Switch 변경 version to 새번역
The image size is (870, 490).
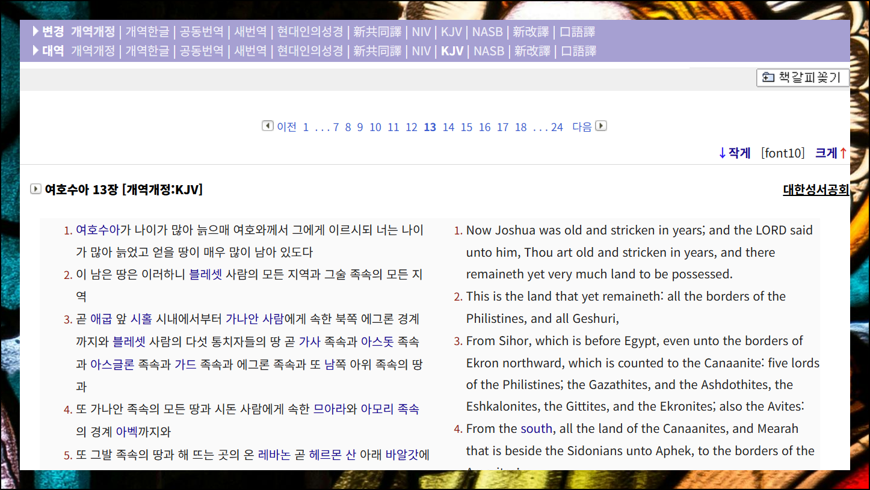pos(250,32)
